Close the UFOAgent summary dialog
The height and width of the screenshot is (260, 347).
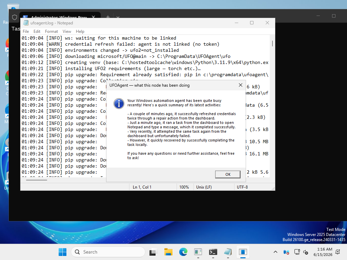coord(241,85)
